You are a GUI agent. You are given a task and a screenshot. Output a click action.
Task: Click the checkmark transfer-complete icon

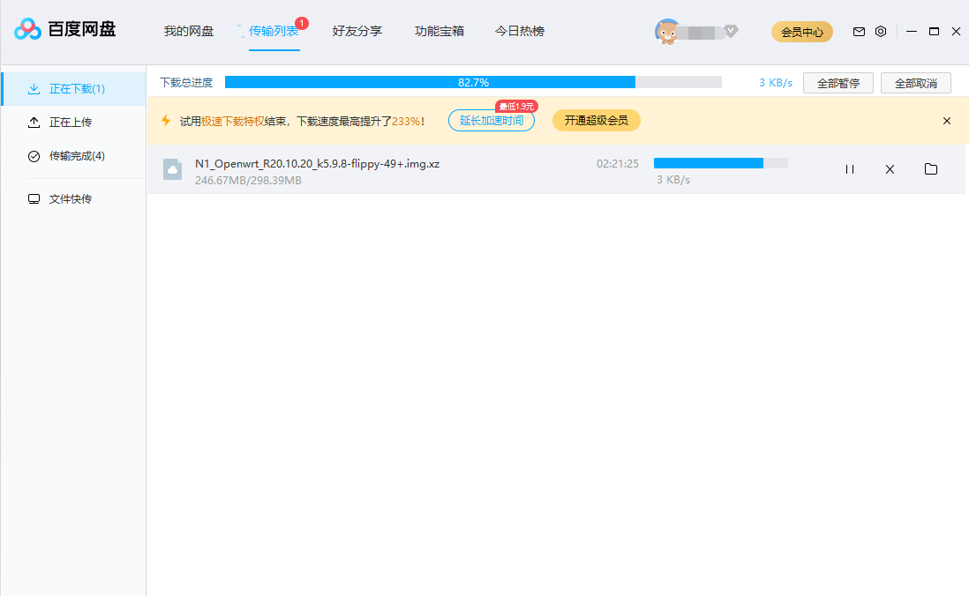(x=34, y=156)
